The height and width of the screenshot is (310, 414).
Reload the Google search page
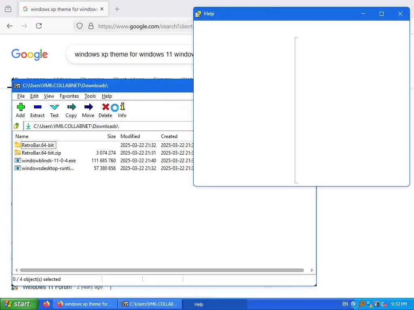coord(39,26)
